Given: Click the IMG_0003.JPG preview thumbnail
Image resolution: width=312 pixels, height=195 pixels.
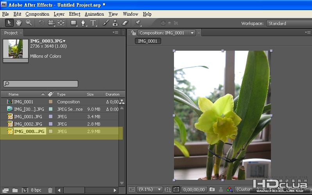Looking at the screenshot, I should [16, 51].
